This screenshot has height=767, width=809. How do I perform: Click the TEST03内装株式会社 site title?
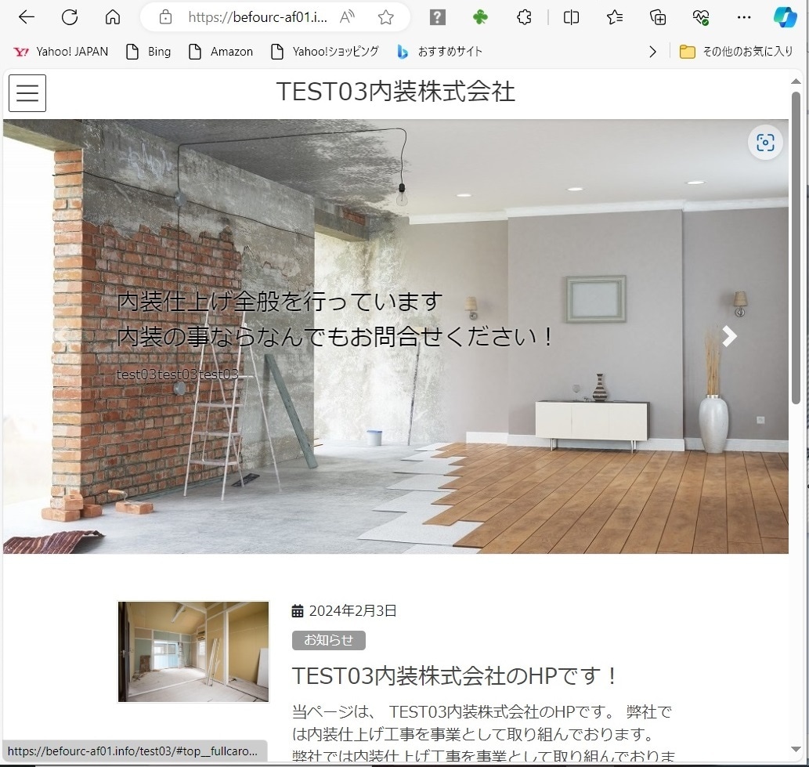point(395,92)
